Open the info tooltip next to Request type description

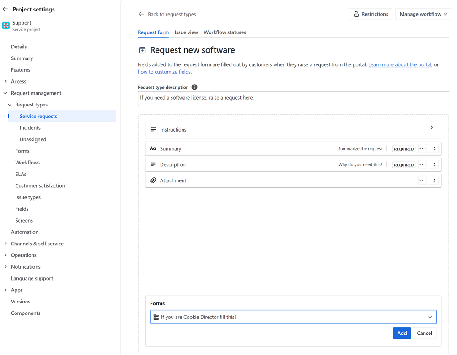pyautogui.click(x=194, y=87)
